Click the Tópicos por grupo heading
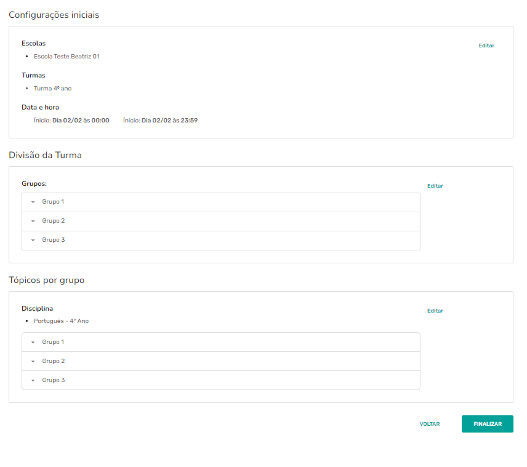 (x=46, y=280)
